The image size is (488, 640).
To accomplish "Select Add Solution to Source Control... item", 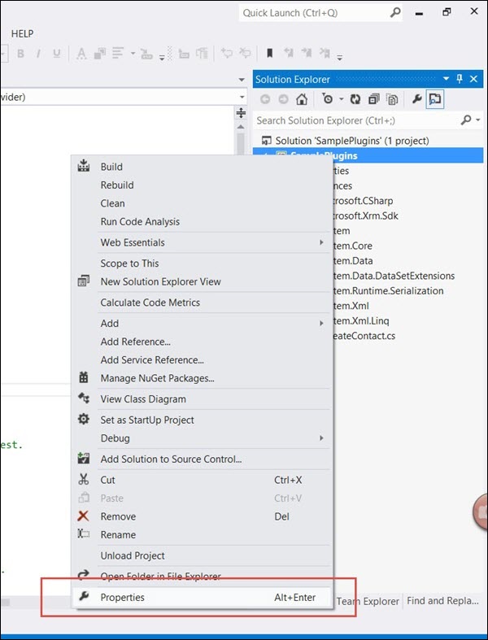I will click(203, 459).
